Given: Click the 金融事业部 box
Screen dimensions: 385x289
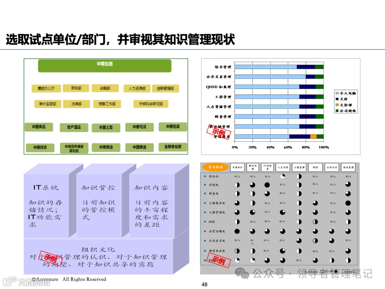Looking at the screenshot, I should [173, 147].
